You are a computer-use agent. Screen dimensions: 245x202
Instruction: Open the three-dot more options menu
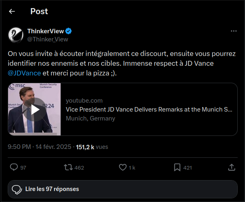(x=233, y=31)
